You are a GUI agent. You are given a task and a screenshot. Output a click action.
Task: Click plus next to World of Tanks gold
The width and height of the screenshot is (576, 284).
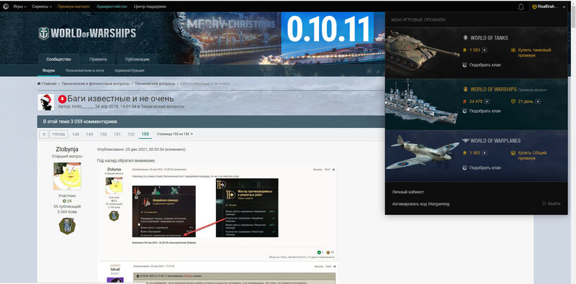tap(485, 50)
